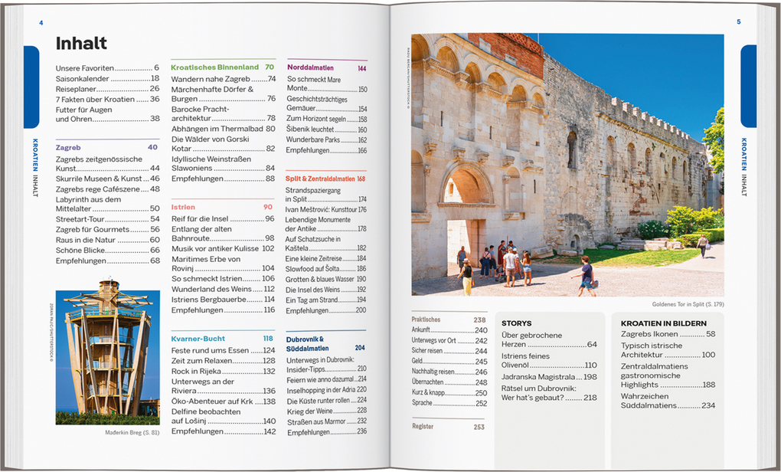Click the 'Wunderbare Parks' entry
781x472 pixels.
tap(326, 140)
